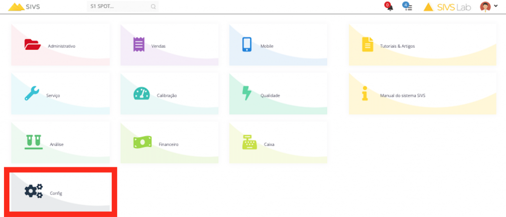Viewport: 506px width, 217px height.
Task: Open the Administrativo red folder icon
Action: (33, 44)
